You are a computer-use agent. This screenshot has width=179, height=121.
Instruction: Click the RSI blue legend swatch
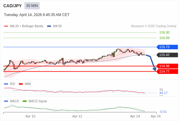(x=6, y=84)
